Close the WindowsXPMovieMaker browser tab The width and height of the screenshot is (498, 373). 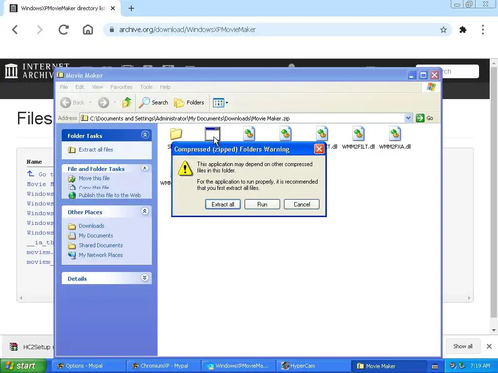coord(113,9)
